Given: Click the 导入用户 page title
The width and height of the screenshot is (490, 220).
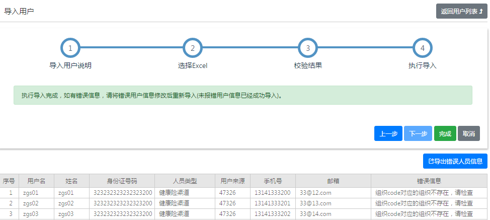Looking at the screenshot, I should click(19, 11).
